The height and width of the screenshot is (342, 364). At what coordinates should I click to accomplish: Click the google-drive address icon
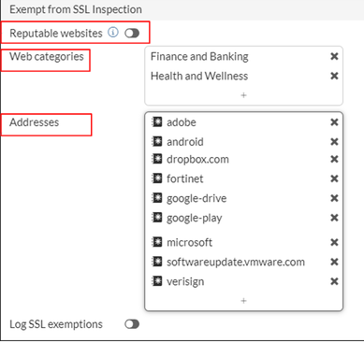point(156,198)
